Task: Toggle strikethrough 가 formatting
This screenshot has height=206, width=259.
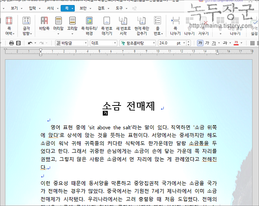Action: click(225, 43)
